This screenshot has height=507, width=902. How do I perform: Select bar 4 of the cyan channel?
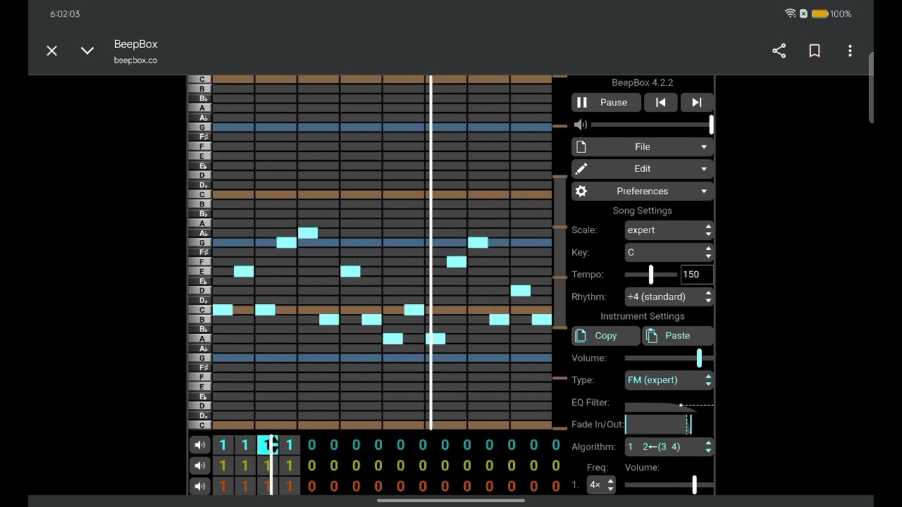290,445
